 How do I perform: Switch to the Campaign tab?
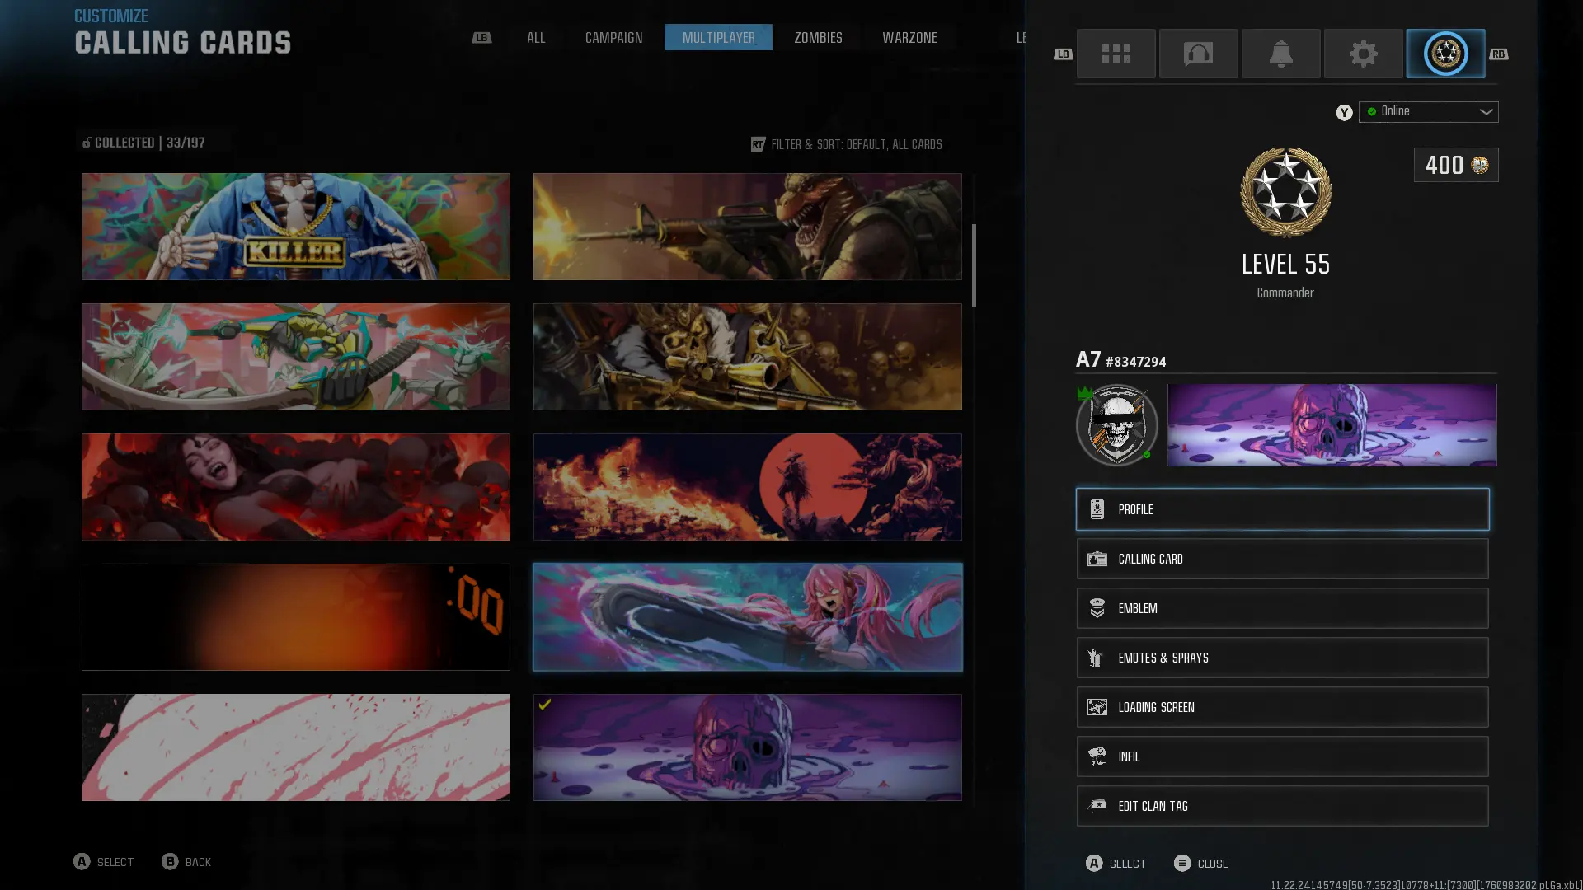[x=613, y=38]
